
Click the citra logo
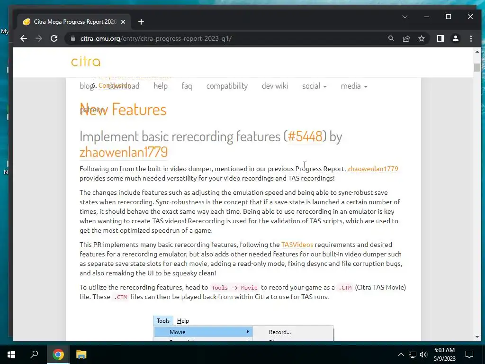86,62
